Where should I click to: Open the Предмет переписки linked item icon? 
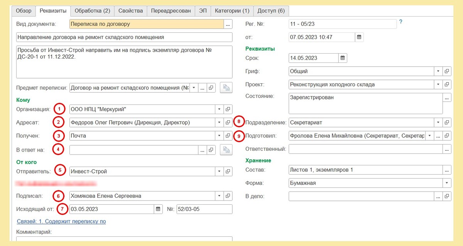(211, 88)
